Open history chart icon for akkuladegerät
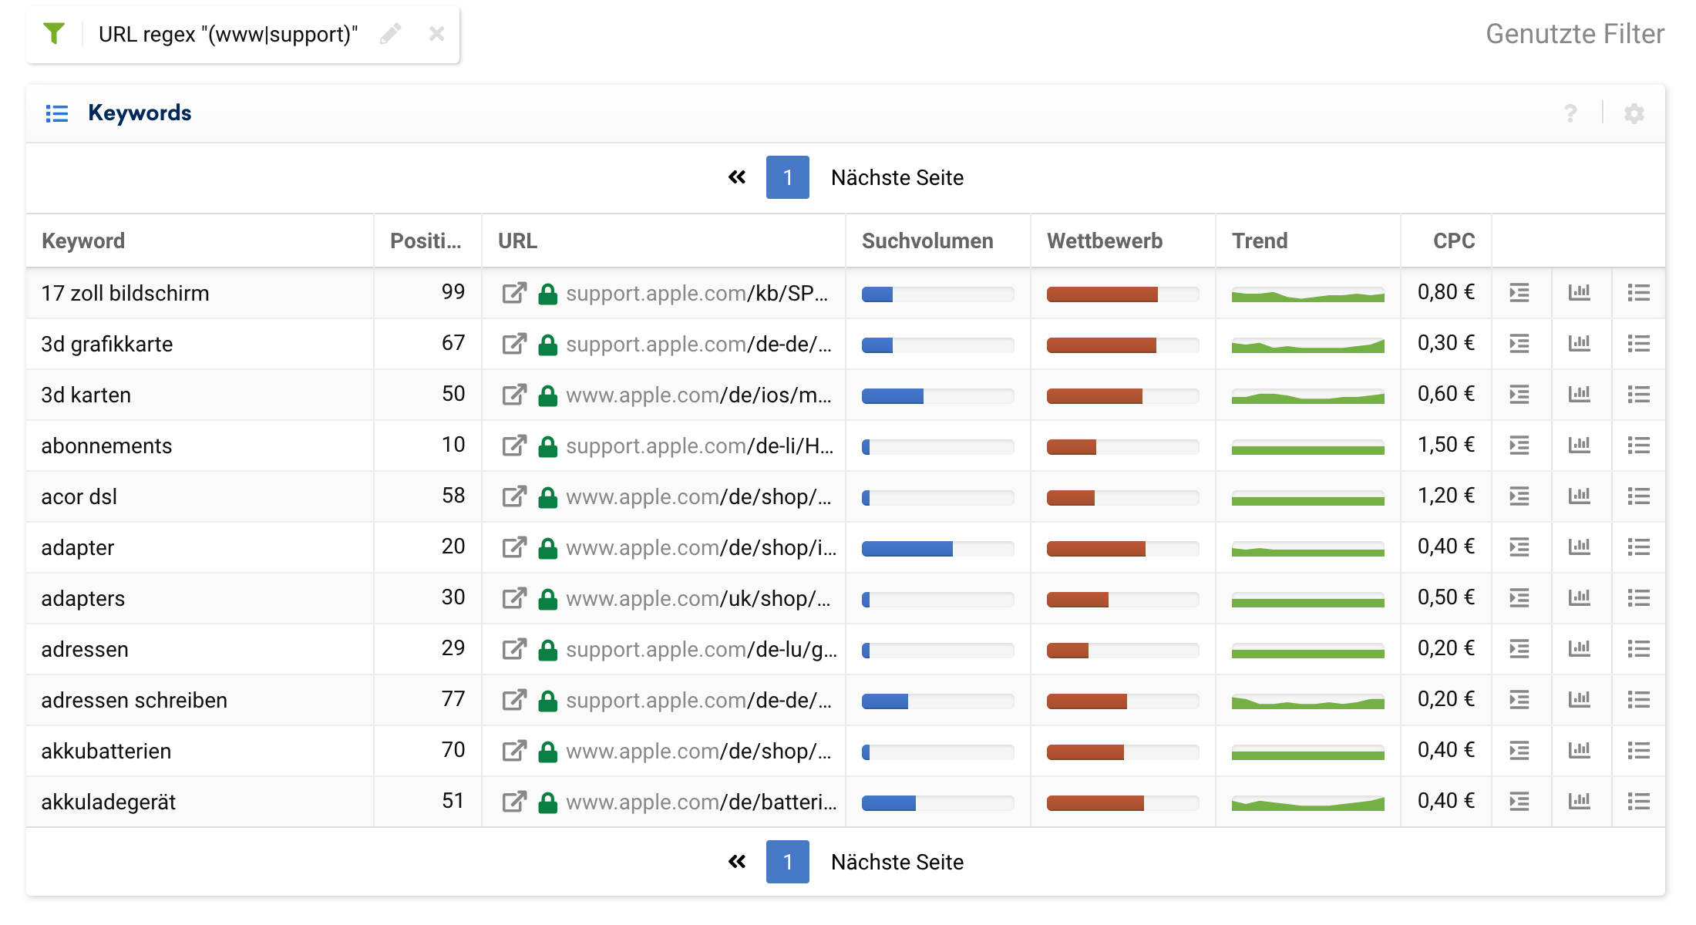1696x925 pixels. pyautogui.click(x=1580, y=802)
